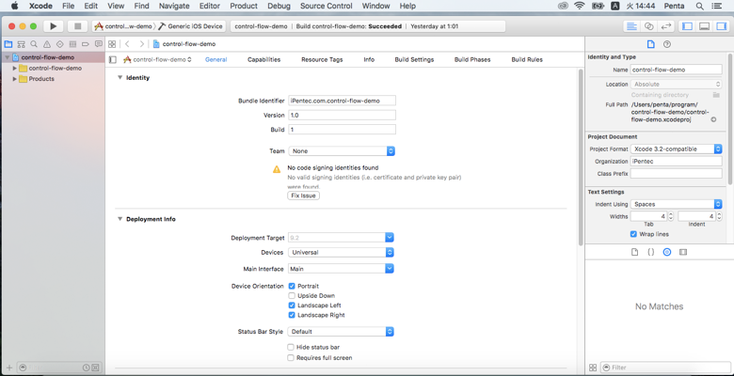This screenshot has width=734, height=376.
Task: Edit the Bundle Identifier field
Action: pyautogui.click(x=342, y=101)
